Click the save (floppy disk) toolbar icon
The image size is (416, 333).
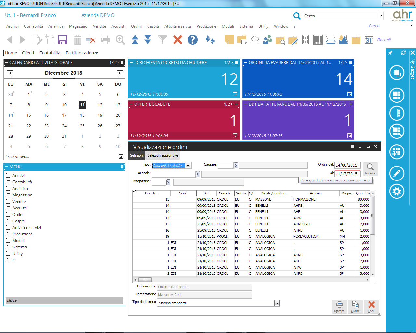(x=62, y=40)
